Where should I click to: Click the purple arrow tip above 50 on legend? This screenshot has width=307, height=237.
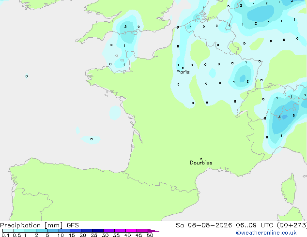(x=153, y=231)
